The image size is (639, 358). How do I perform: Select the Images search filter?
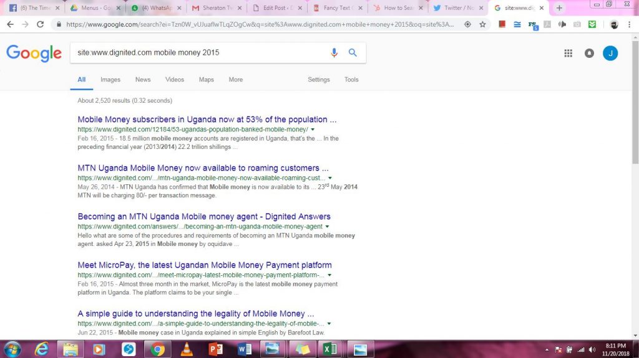[110, 80]
